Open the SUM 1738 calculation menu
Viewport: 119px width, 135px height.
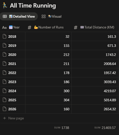tap(62, 128)
